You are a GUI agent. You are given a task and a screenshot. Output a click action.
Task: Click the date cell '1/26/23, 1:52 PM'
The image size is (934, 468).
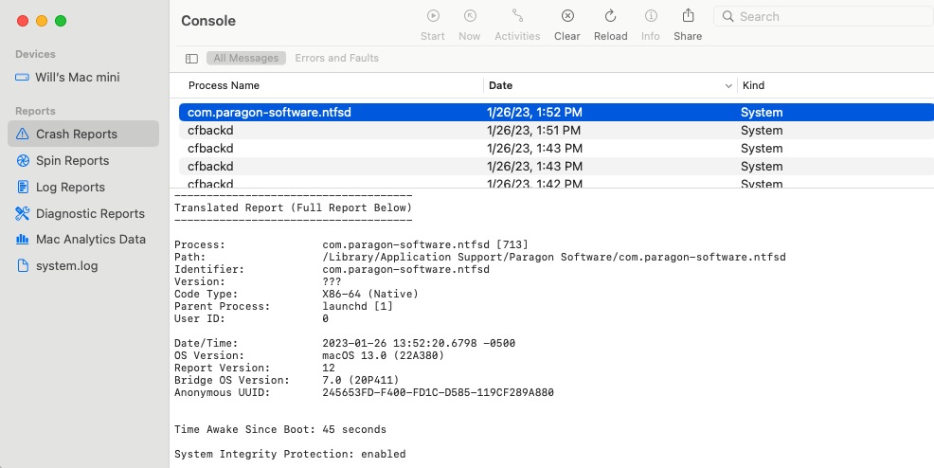[534, 112]
